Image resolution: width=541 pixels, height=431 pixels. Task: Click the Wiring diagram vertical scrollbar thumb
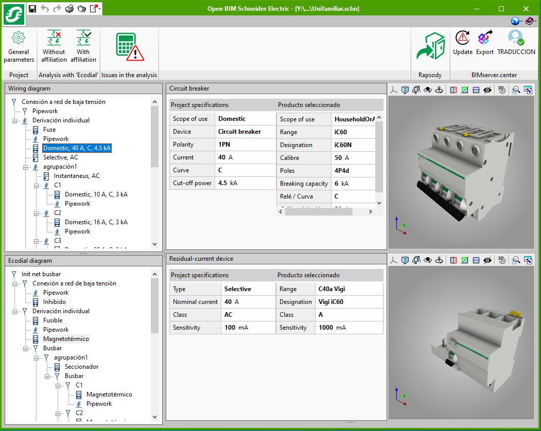click(154, 136)
